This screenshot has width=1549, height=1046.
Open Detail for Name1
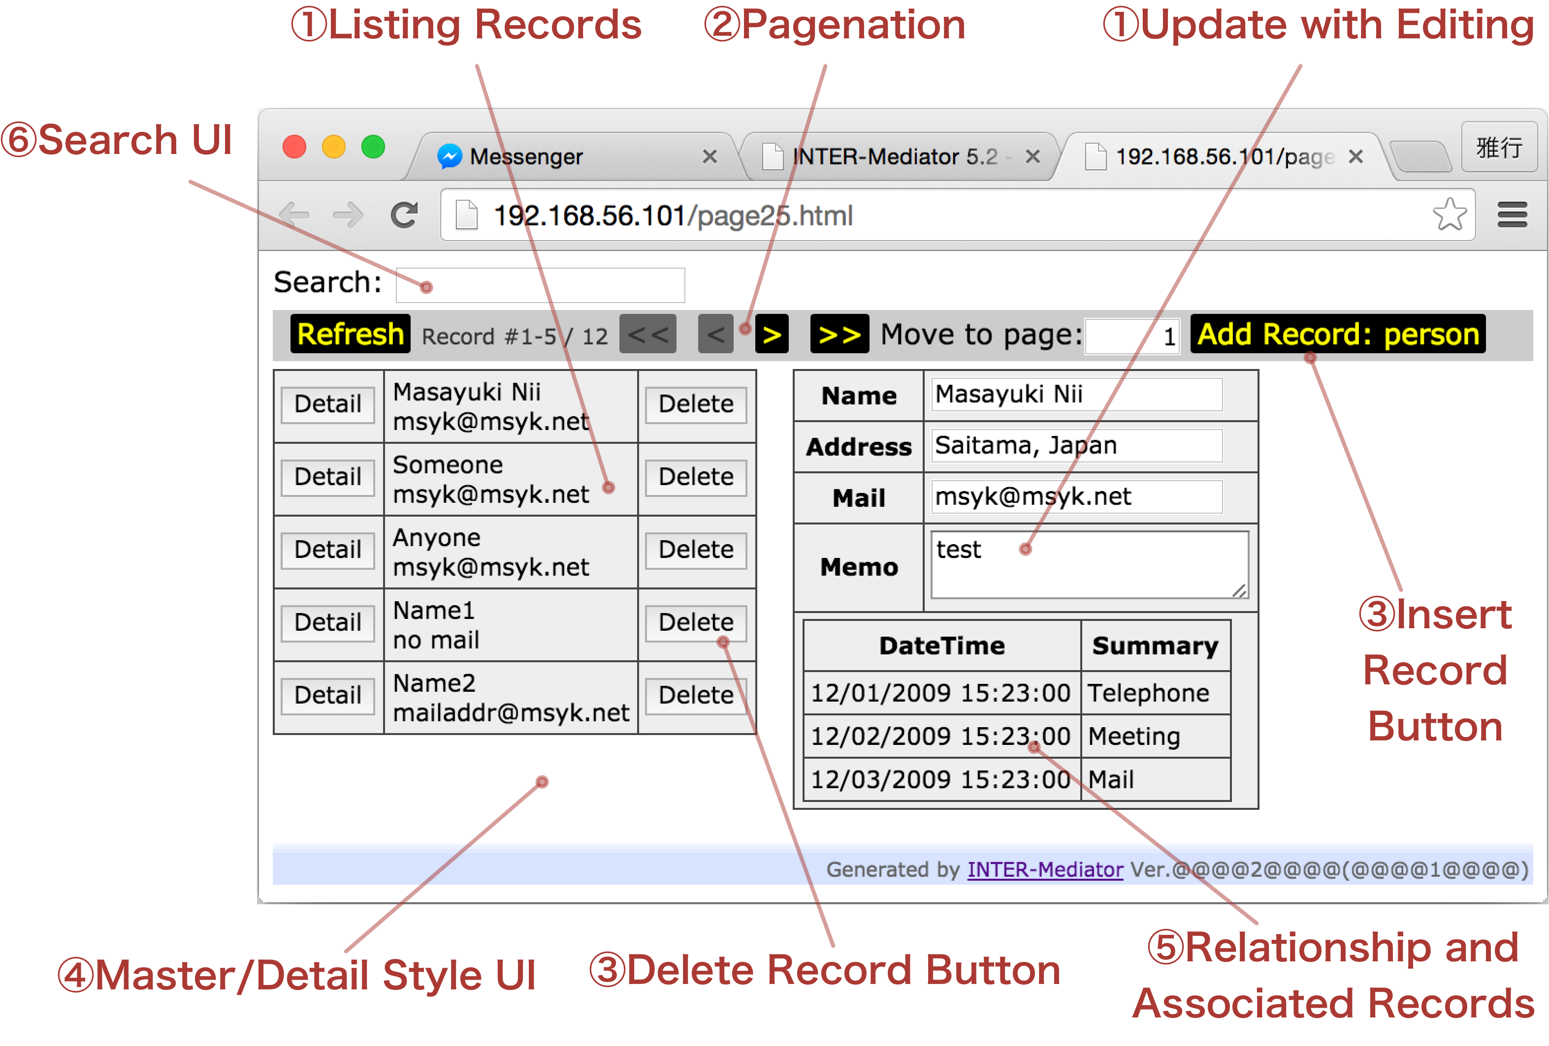coord(327,622)
